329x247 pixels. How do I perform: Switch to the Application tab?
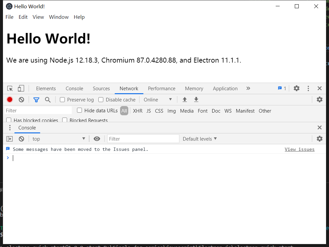(x=225, y=88)
